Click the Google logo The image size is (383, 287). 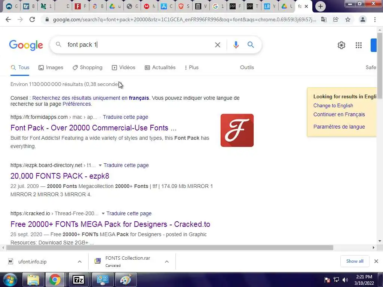pyautogui.click(x=26, y=45)
